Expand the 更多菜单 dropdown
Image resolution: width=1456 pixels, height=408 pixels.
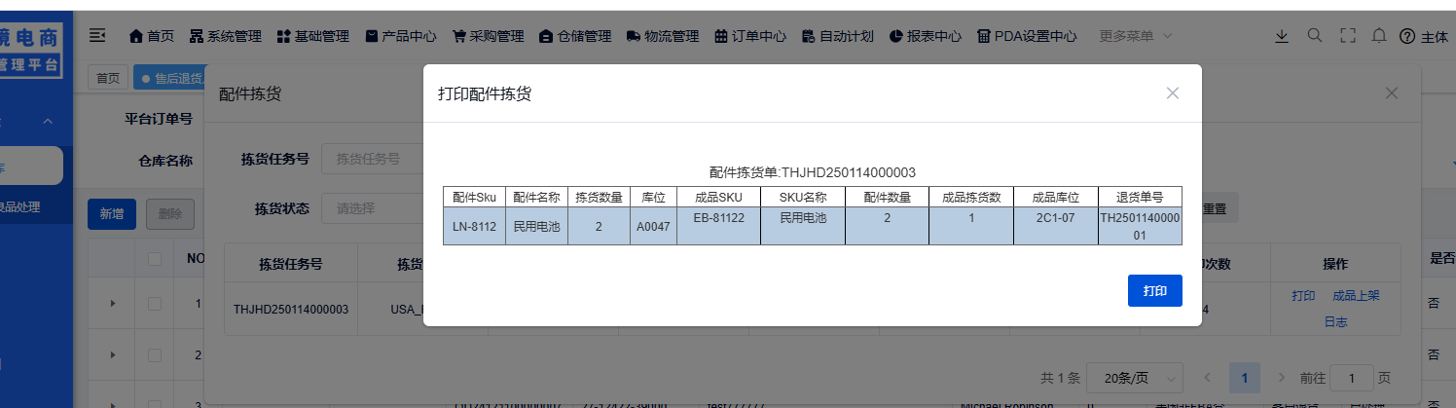pos(1135,36)
